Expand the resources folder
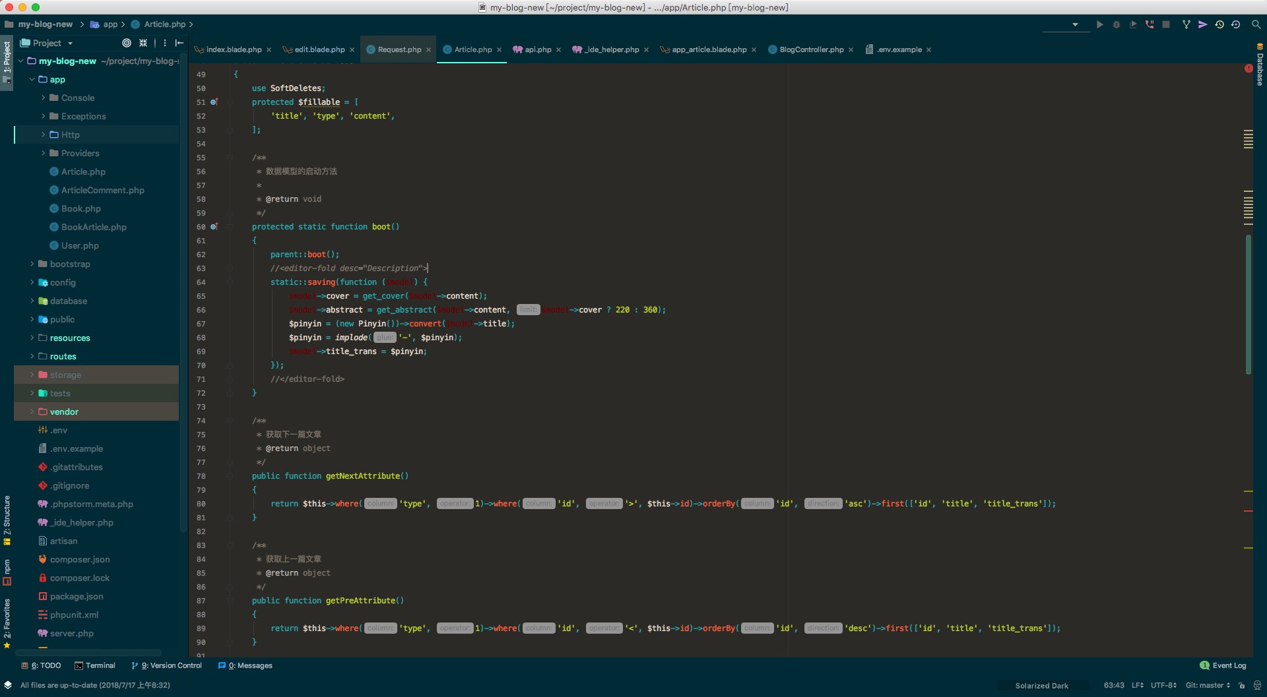Image resolution: width=1267 pixels, height=697 pixels. point(32,338)
